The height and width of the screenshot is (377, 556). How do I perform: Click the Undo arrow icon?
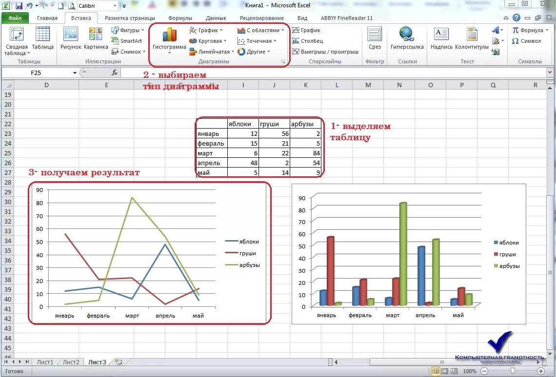(x=30, y=6)
